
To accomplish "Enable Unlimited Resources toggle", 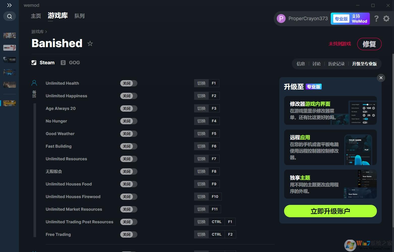I will pyautogui.click(x=129, y=159).
